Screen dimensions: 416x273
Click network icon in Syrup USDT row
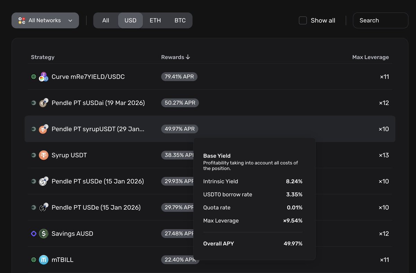[34, 155]
